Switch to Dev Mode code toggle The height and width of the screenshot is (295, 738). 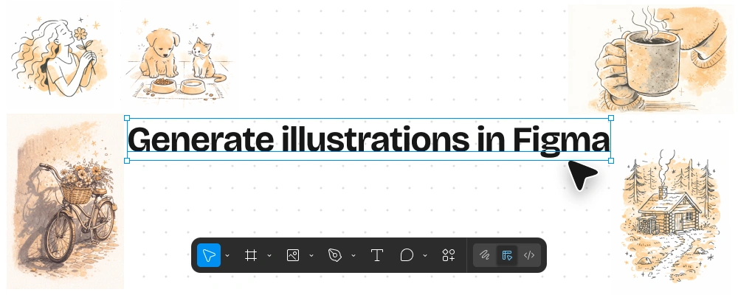point(529,255)
